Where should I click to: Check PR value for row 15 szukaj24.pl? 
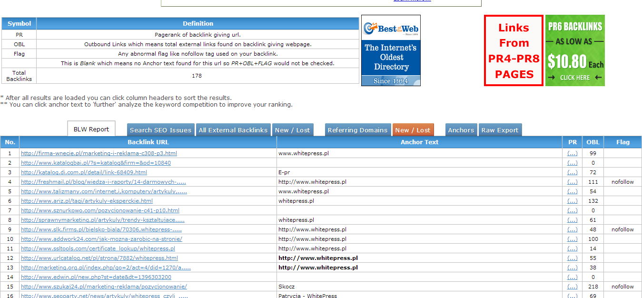click(x=573, y=287)
